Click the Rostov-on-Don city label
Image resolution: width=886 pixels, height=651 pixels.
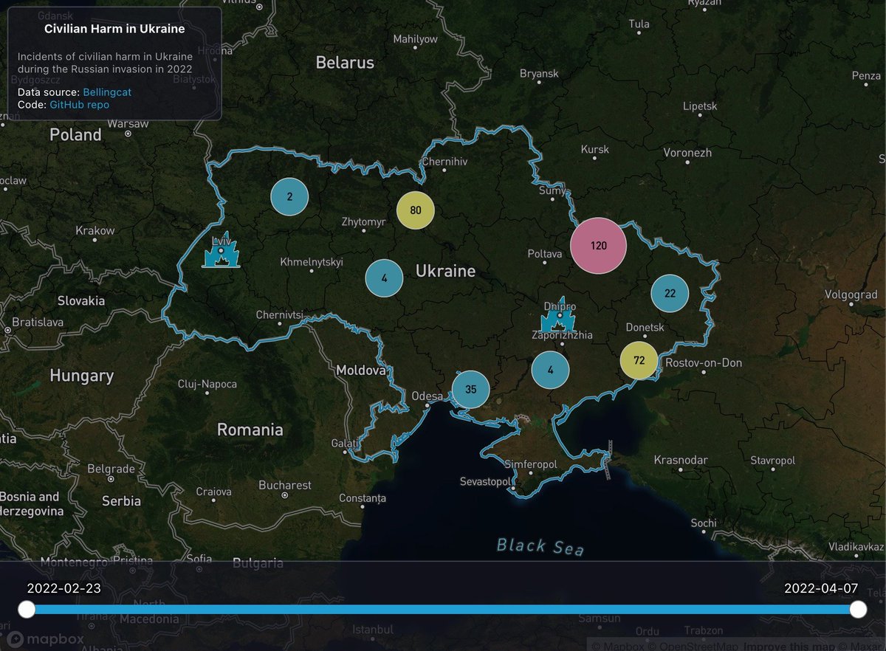click(x=704, y=363)
